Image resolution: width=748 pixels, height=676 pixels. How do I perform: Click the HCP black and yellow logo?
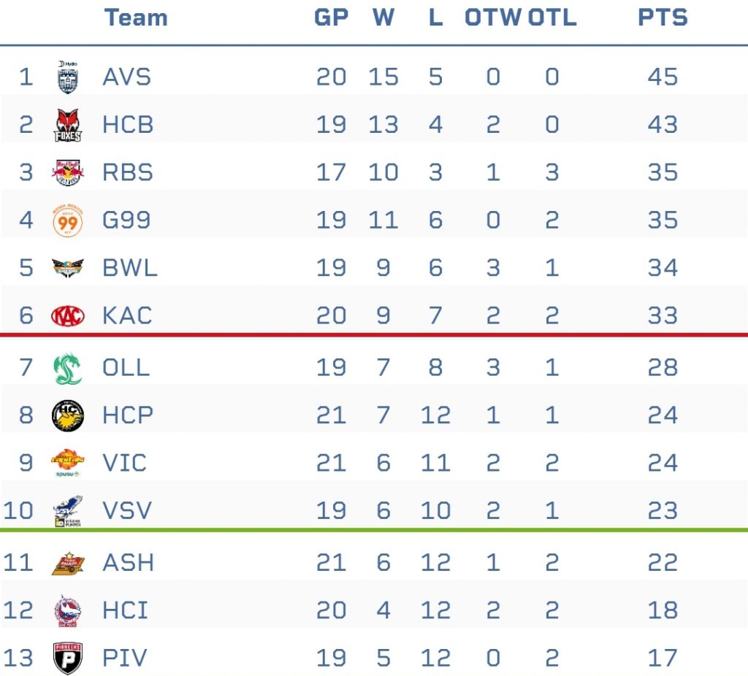68,415
